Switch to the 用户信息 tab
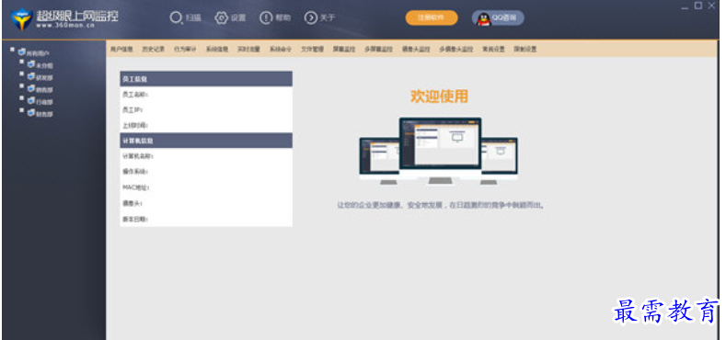This screenshot has height=340, width=726. click(x=121, y=49)
